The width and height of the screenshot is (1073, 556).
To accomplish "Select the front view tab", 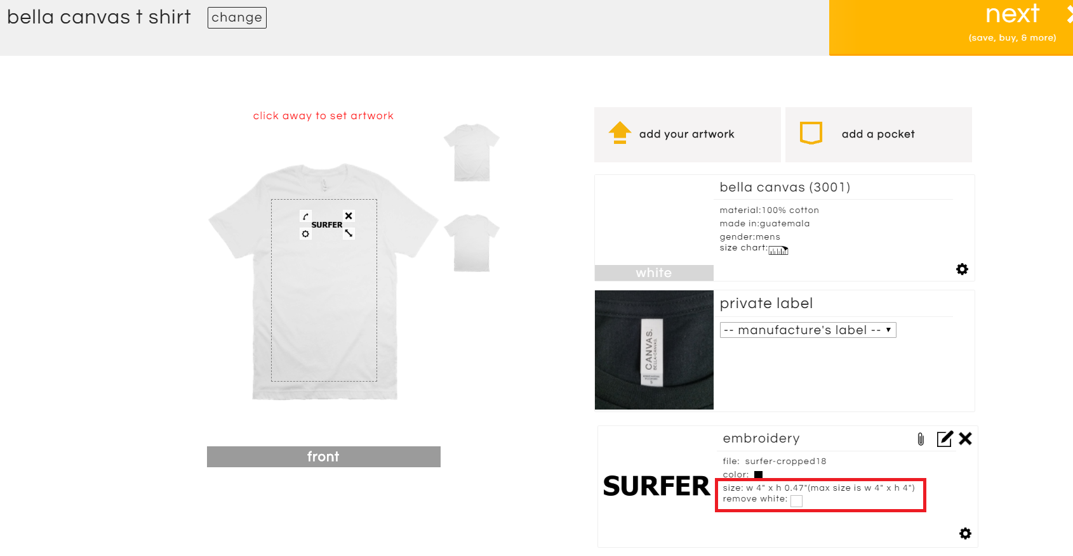I will (323, 456).
